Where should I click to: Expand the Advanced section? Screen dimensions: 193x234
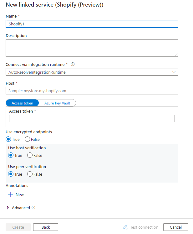click(8, 208)
